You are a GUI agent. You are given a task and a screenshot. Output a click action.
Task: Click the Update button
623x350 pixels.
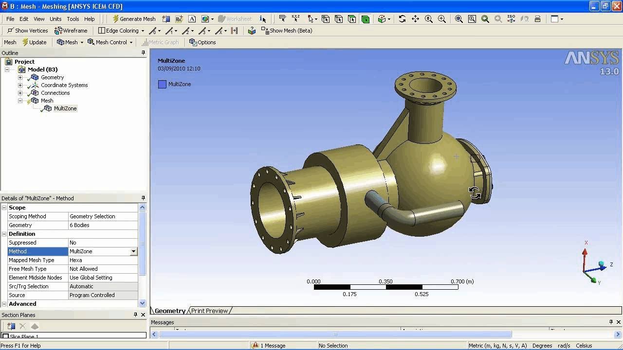pyautogui.click(x=34, y=42)
